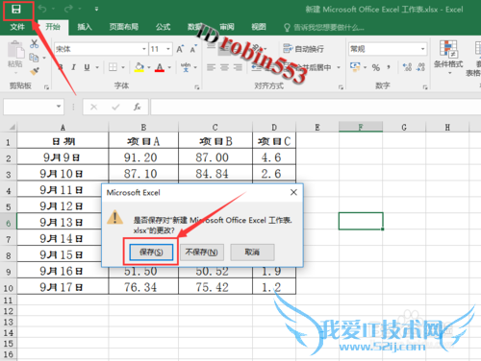The image size is (481, 361).
Task: Switch to the 视图 ribbon tab
Action: (259, 27)
